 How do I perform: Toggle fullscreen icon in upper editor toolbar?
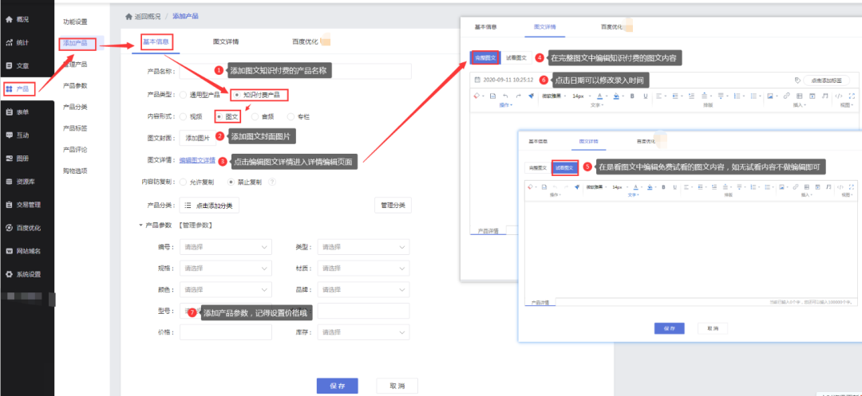coord(852,96)
